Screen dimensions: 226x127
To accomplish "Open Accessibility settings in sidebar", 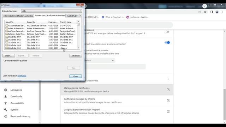I will pyautogui.click(x=17, y=103).
